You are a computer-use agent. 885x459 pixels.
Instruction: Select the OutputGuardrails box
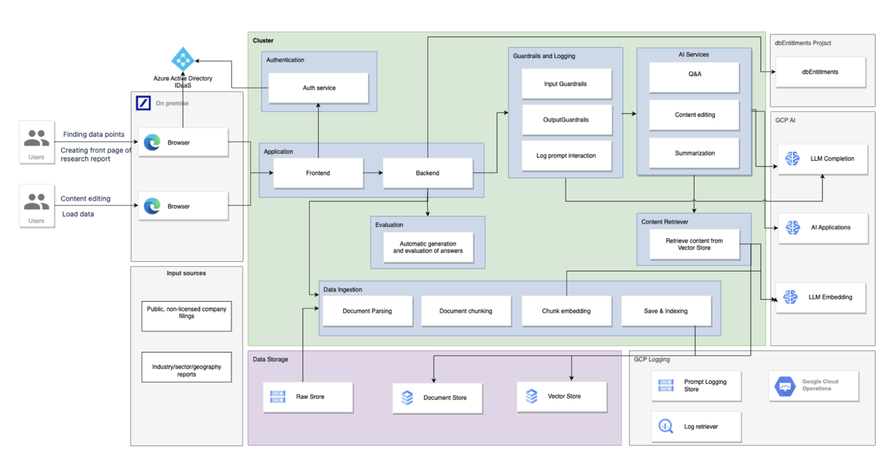click(x=566, y=119)
